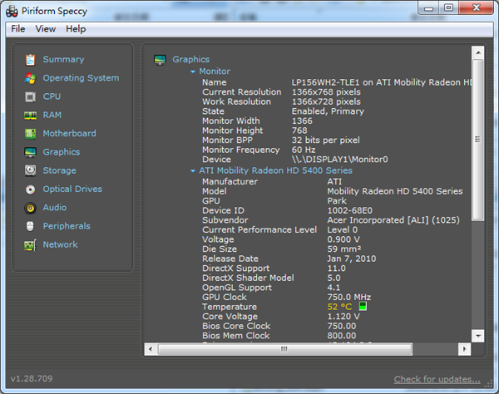Click the Mobility Radeon HD 5400 Series model value

[395, 191]
